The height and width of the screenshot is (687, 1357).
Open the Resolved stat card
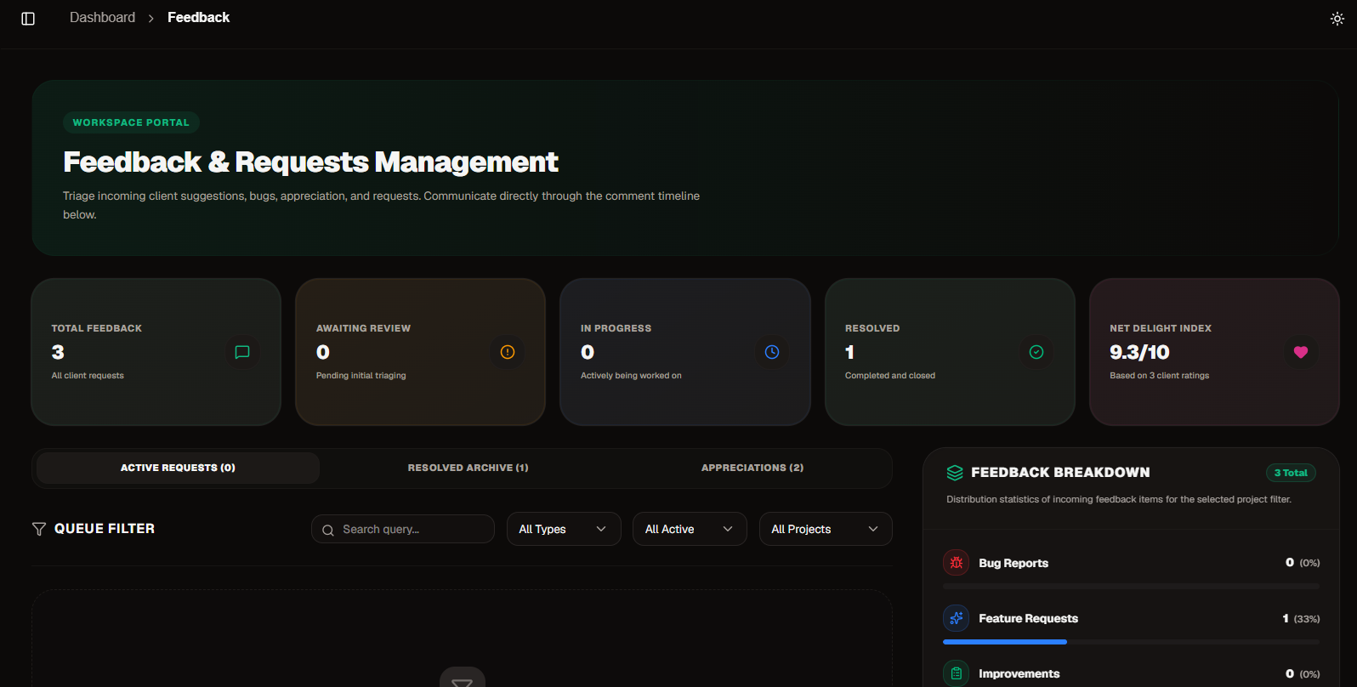pyautogui.click(x=950, y=352)
